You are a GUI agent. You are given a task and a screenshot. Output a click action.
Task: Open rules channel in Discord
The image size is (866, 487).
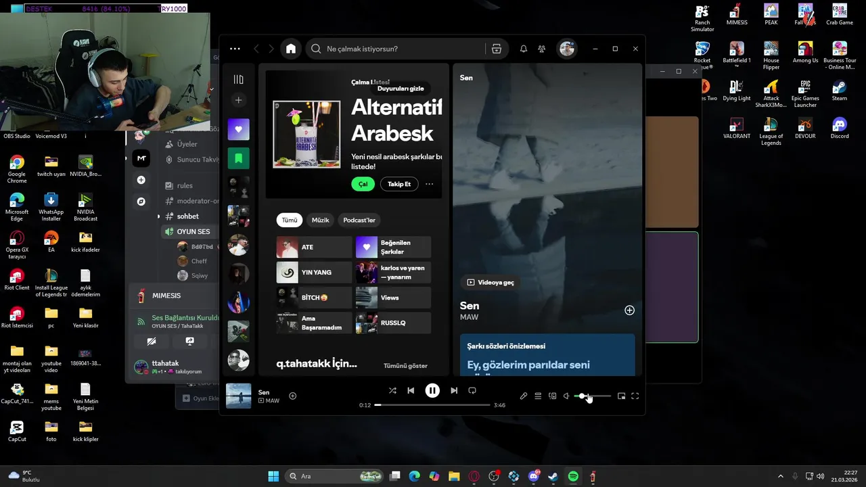[185, 185]
